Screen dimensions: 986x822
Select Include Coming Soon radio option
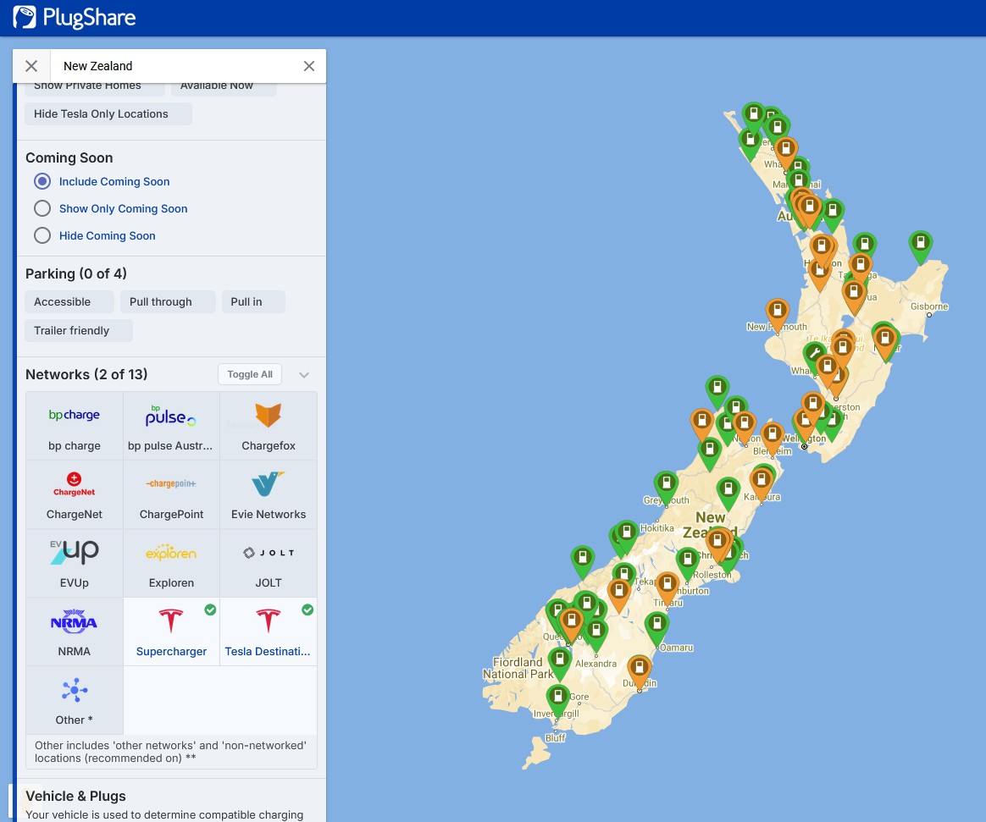coord(42,182)
